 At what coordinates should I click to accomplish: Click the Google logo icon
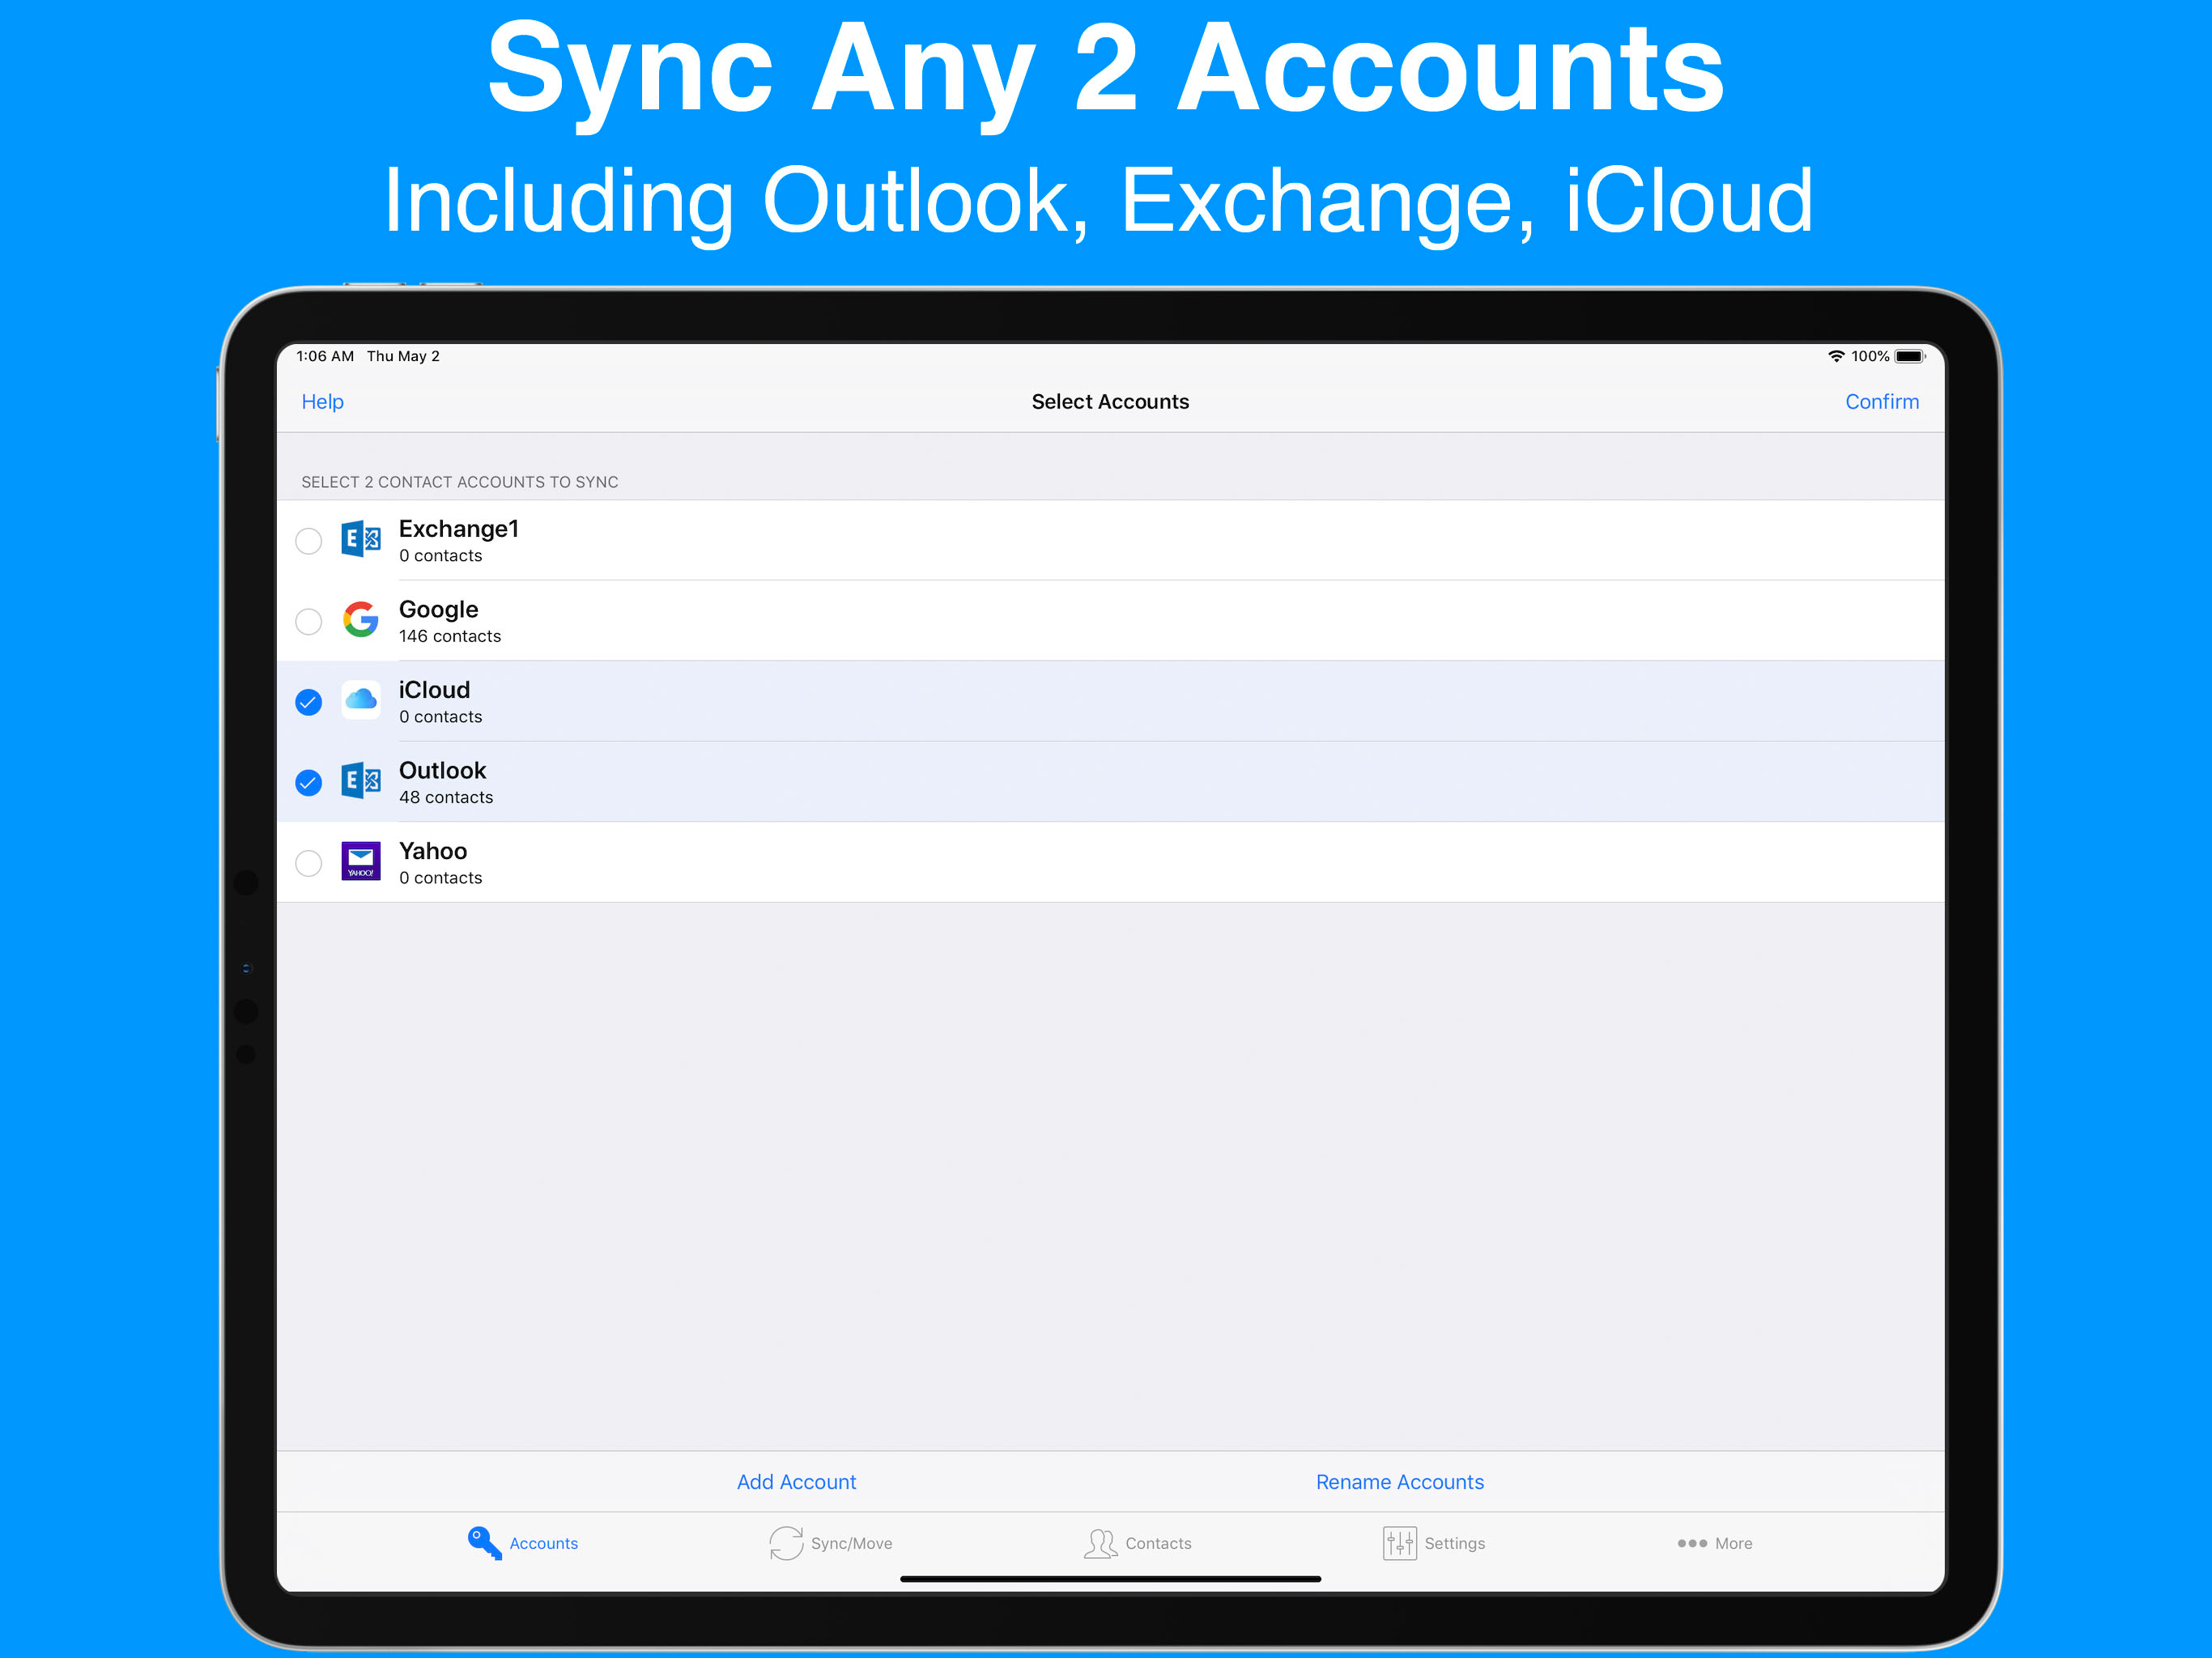click(x=361, y=620)
